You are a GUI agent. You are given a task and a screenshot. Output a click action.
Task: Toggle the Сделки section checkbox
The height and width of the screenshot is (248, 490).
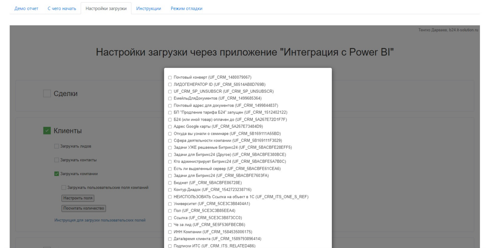47,93
